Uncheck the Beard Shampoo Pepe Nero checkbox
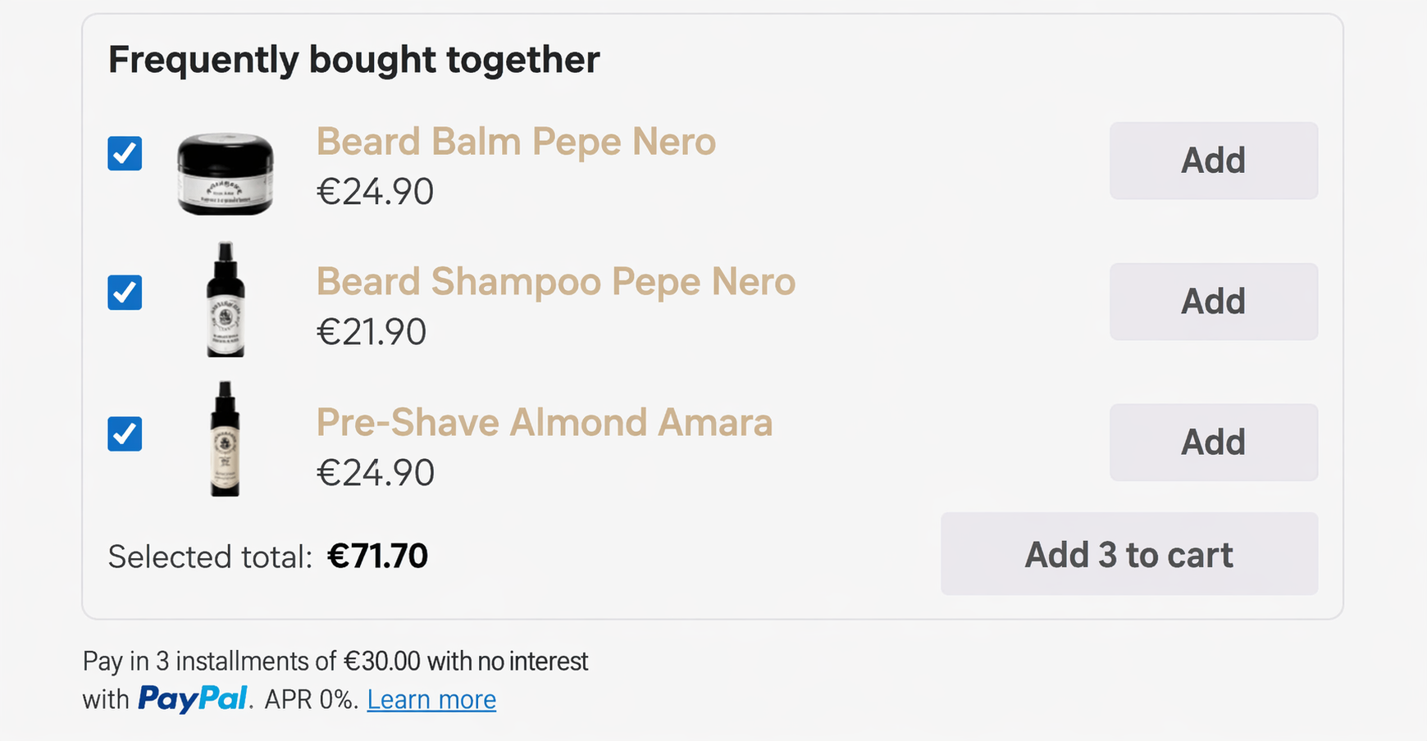1427x741 pixels. 125,293
